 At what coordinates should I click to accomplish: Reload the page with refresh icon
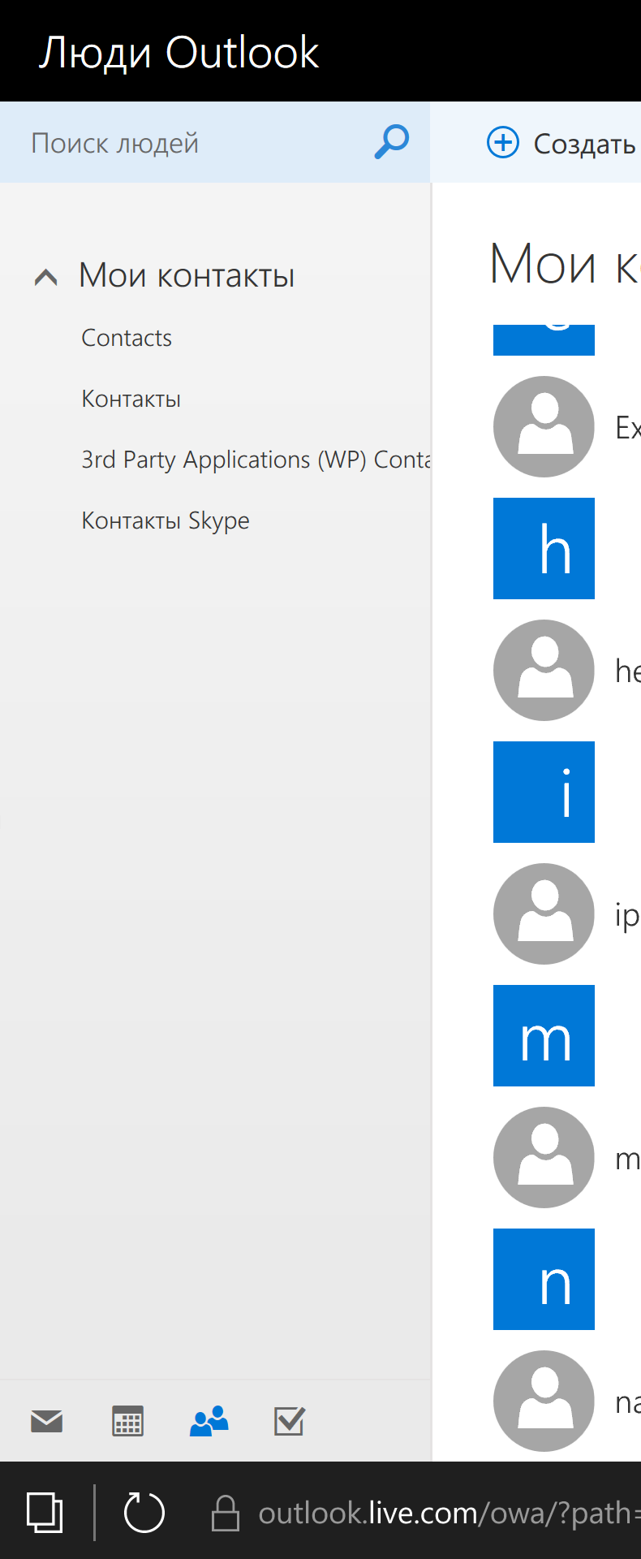(144, 1513)
